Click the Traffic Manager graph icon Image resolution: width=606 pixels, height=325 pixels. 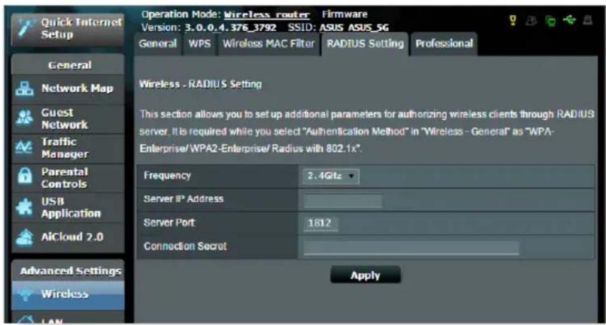[x=24, y=148]
